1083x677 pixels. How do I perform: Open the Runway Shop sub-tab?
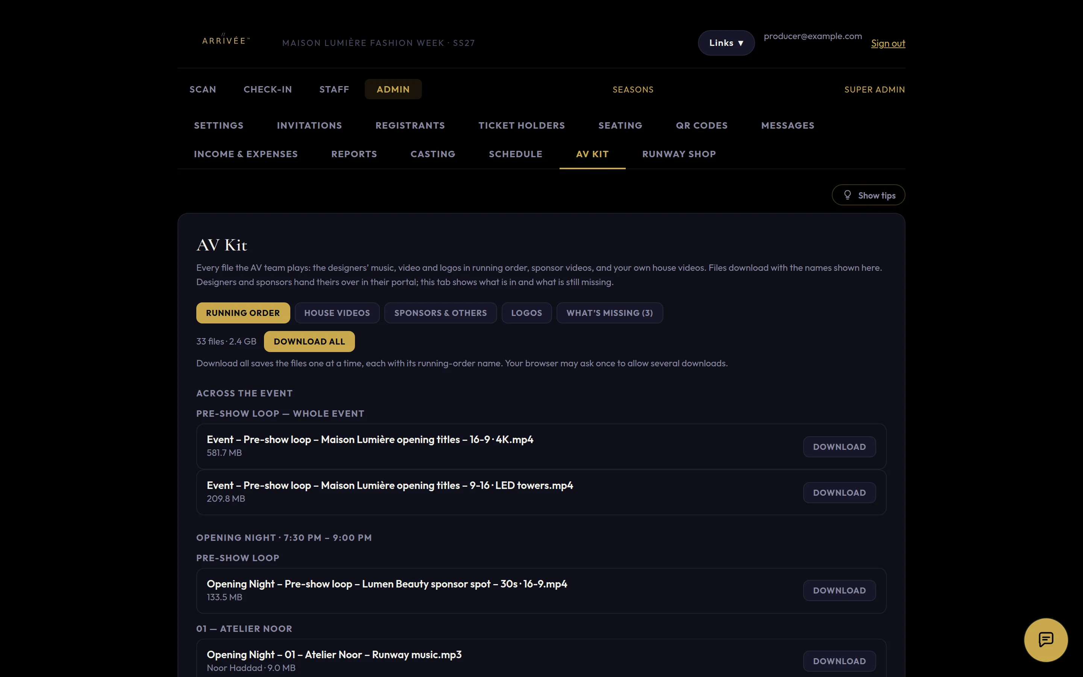point(679,154)
